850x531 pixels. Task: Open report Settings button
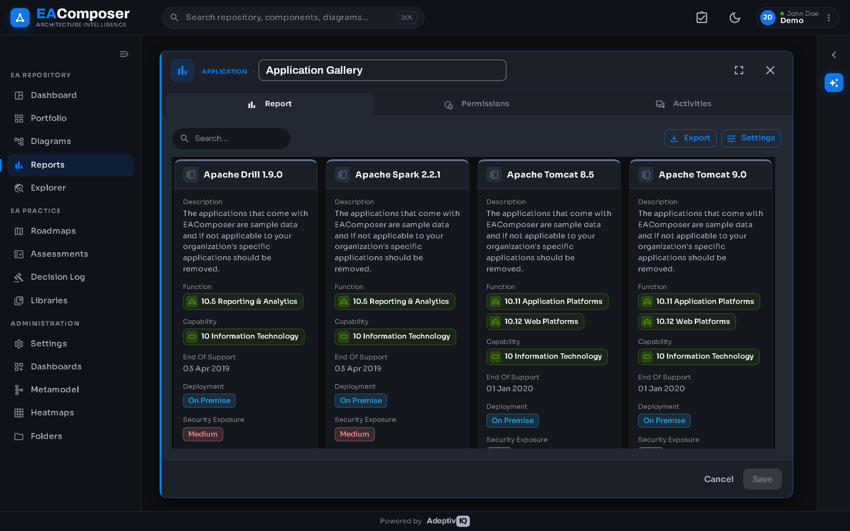click(x=751, y=138)
